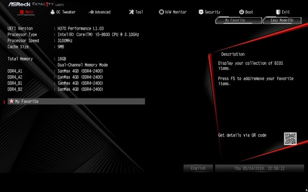308x192 pixels.
Task: Click the Cache Size label
Action: (x=18, y=47)
